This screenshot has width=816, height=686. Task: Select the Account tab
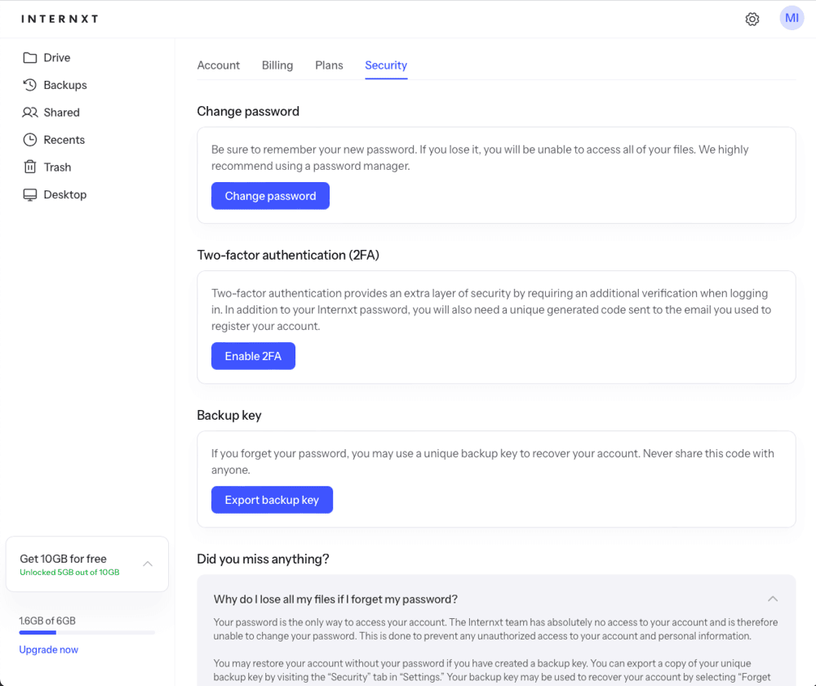tap(218, 65)
